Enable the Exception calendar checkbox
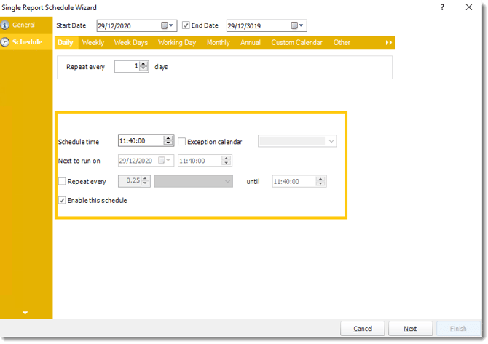 click(182, 142)
